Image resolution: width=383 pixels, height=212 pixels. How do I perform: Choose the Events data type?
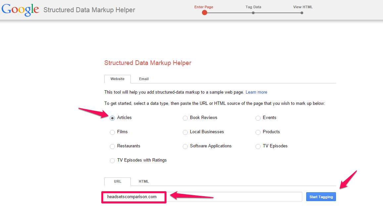(x=258, y=118)
